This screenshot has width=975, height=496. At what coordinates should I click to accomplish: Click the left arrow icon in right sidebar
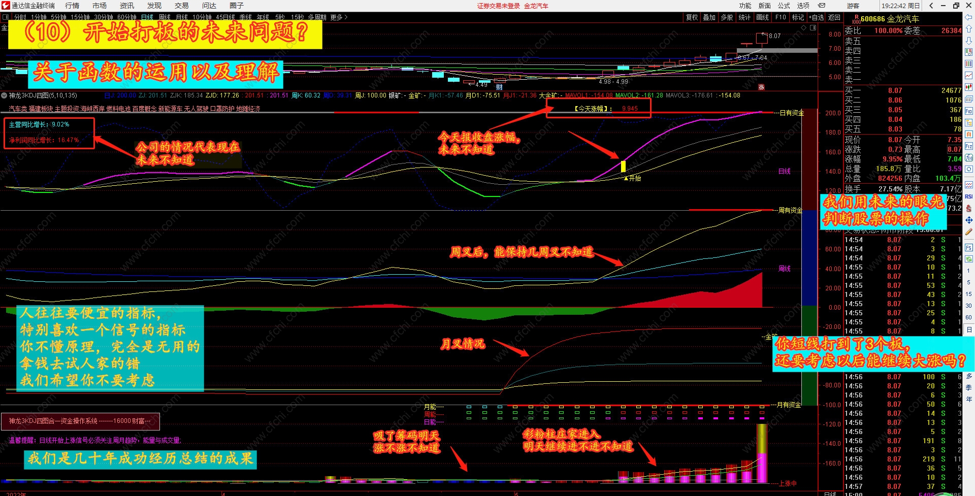tap(968, 18)
